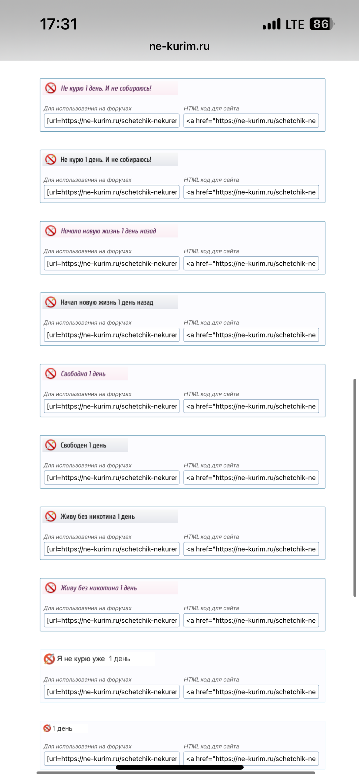Tap the gray "Живу без никотина 1 день" text
Image resolution: width=359 pixels, height=777 pixels.
click(98, 517)
